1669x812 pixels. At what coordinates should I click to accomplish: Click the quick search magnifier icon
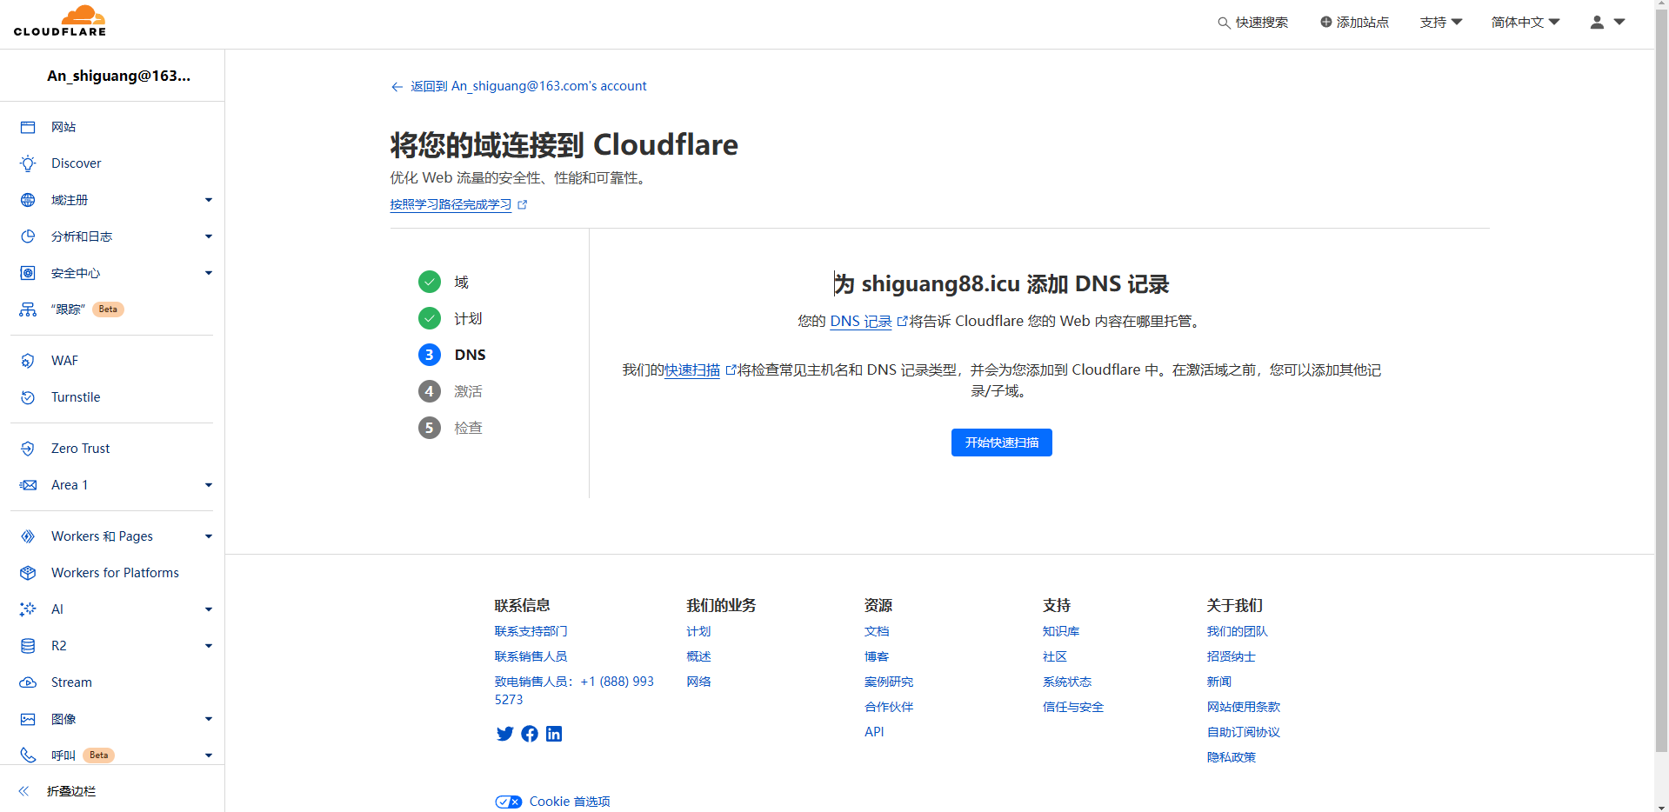(1224, 23)
